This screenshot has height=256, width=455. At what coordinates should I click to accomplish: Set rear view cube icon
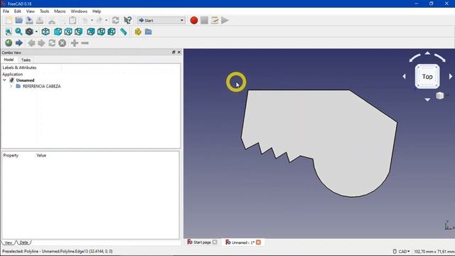click(x=91, y=31)
